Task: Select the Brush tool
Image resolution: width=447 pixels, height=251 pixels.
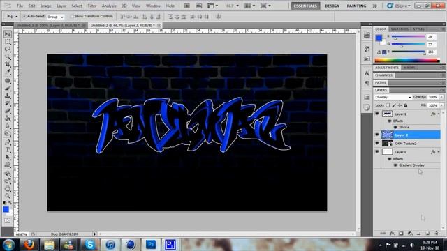Action: (x=8, y=89)
